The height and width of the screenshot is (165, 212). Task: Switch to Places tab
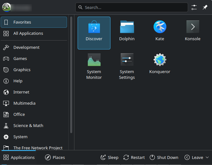pyautogui.click(x=55, y=157)
